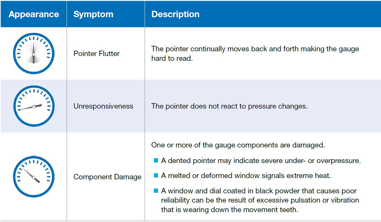This screenshot has height=222, width=381.
Task: Click the text about pointer not reacting
Action: [229, 106]
